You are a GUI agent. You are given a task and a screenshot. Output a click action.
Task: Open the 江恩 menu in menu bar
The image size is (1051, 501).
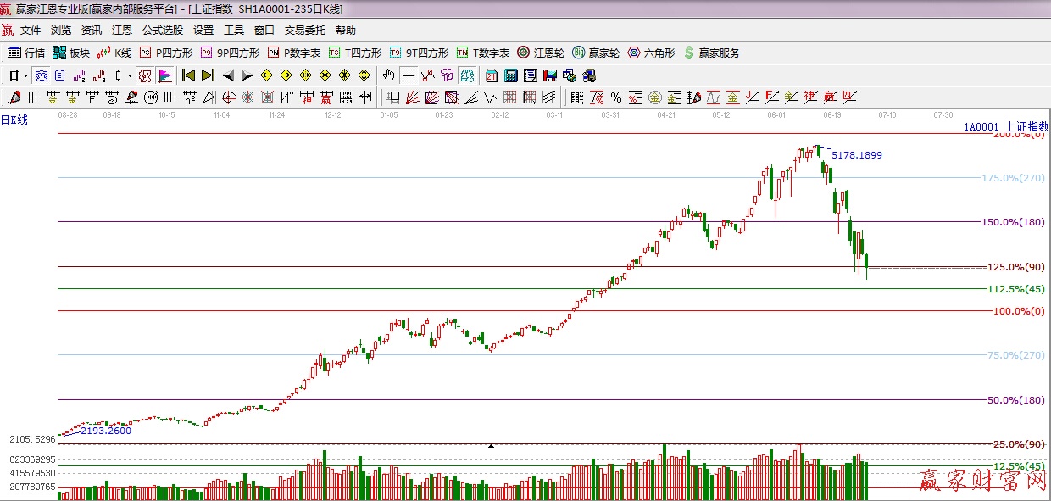[x=122, y=31]
